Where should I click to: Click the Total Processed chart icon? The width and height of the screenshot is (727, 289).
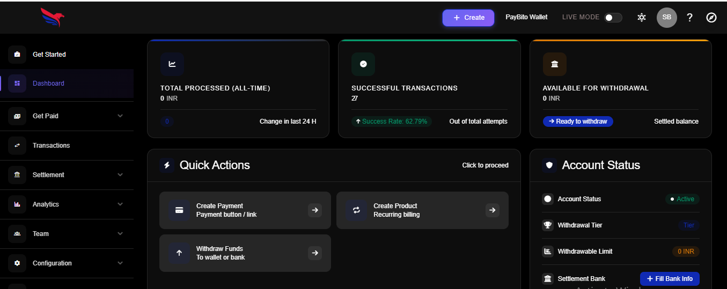(172, 64)
